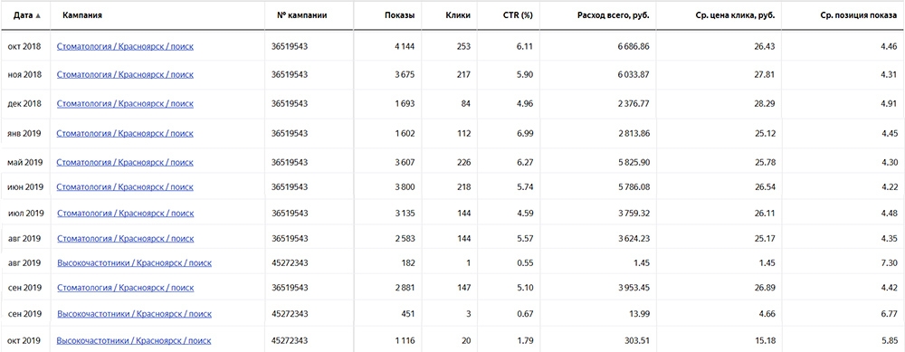Open Стоматология campaign link for окт 2018

125,47
